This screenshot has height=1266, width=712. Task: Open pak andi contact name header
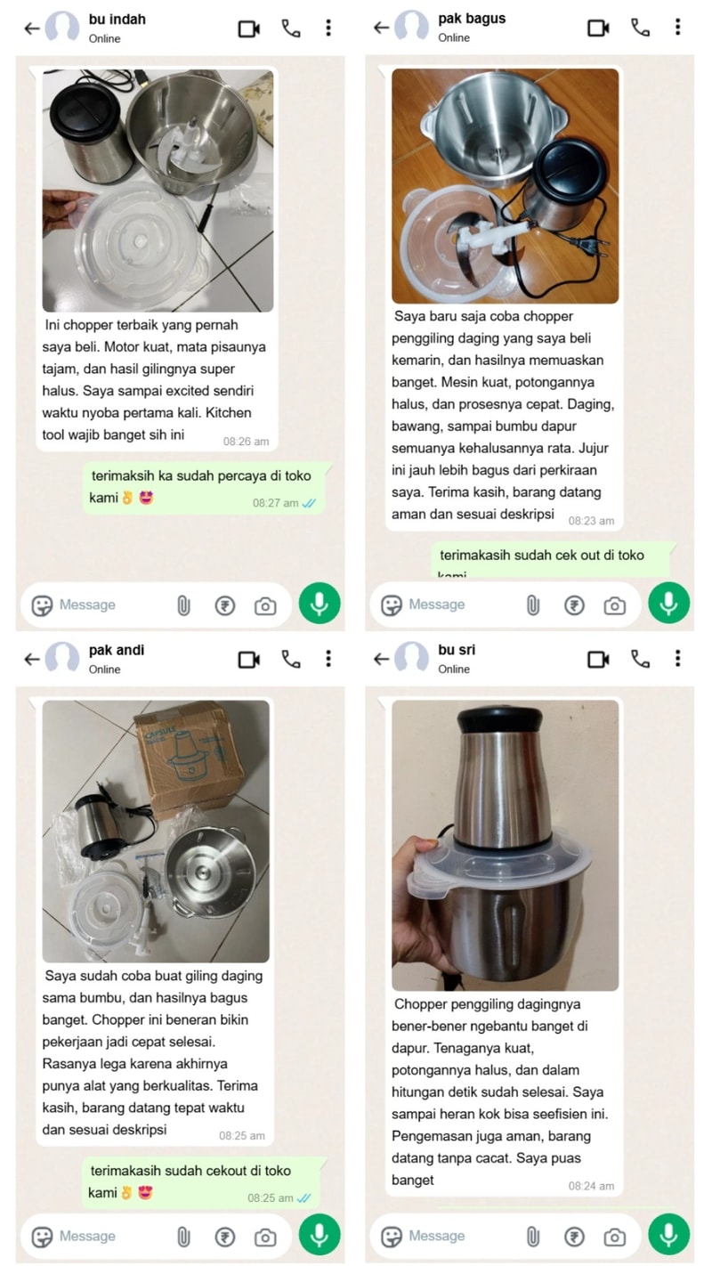coord(117,650)
